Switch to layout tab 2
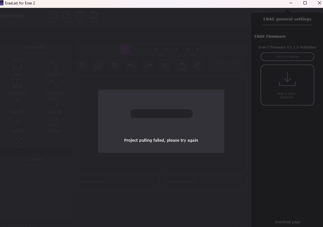 135,49
